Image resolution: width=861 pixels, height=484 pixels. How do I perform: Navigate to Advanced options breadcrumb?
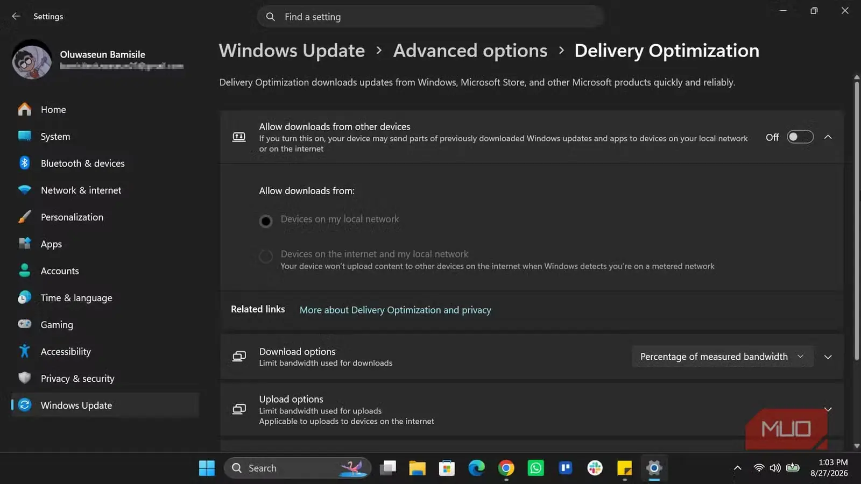tap(470, 51)
